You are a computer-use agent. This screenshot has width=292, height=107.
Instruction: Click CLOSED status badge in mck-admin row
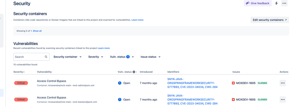coord(262,83)
